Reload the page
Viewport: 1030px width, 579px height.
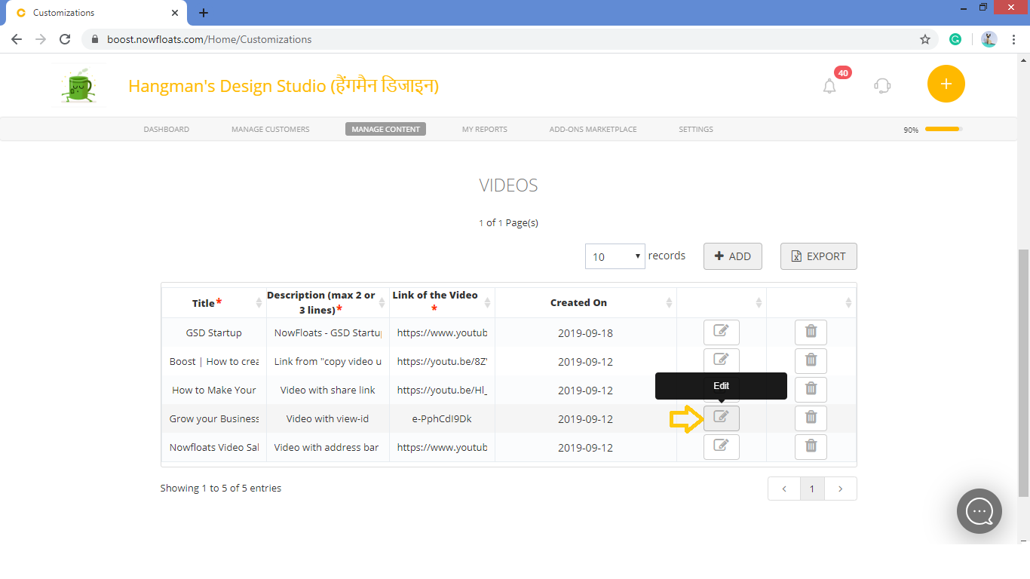coord(65,39)
